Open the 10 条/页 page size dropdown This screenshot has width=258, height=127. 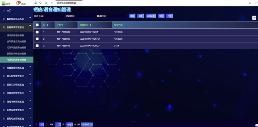tap(87, 124)
